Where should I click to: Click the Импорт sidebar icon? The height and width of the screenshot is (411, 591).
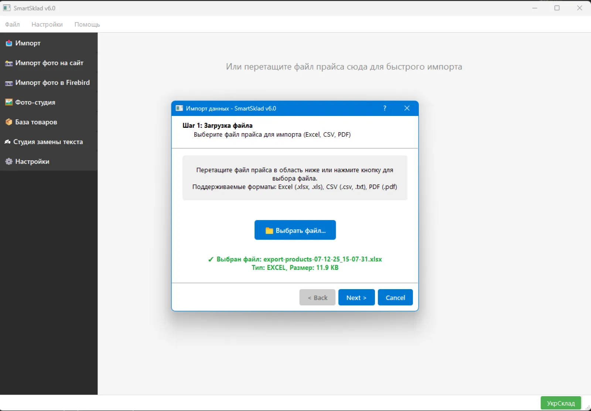(9, 43)
